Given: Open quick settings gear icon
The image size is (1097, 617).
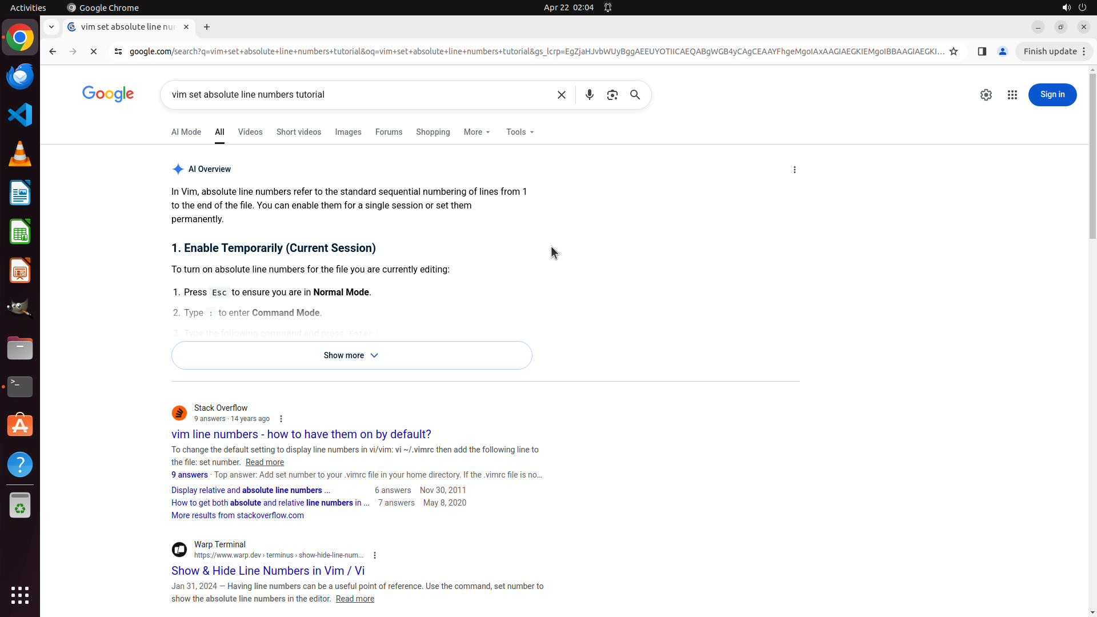Looking at the screenshot, I should point(986,95).
